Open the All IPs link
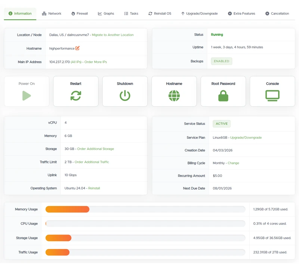 coord(76,62)
